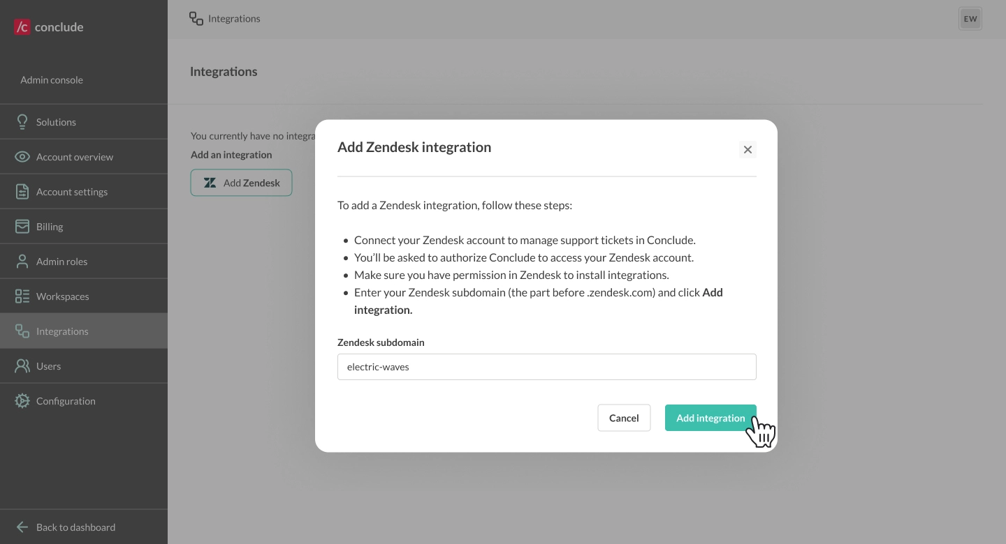Click the Admin roles person icon

tap(22, 262)
